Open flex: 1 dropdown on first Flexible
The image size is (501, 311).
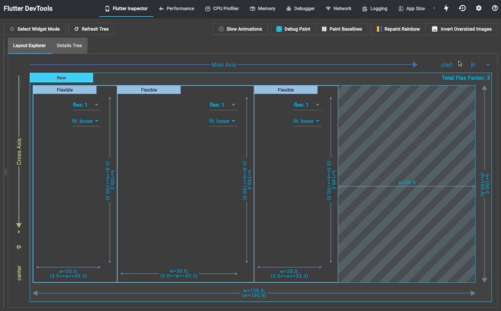(x=86, y=105)
